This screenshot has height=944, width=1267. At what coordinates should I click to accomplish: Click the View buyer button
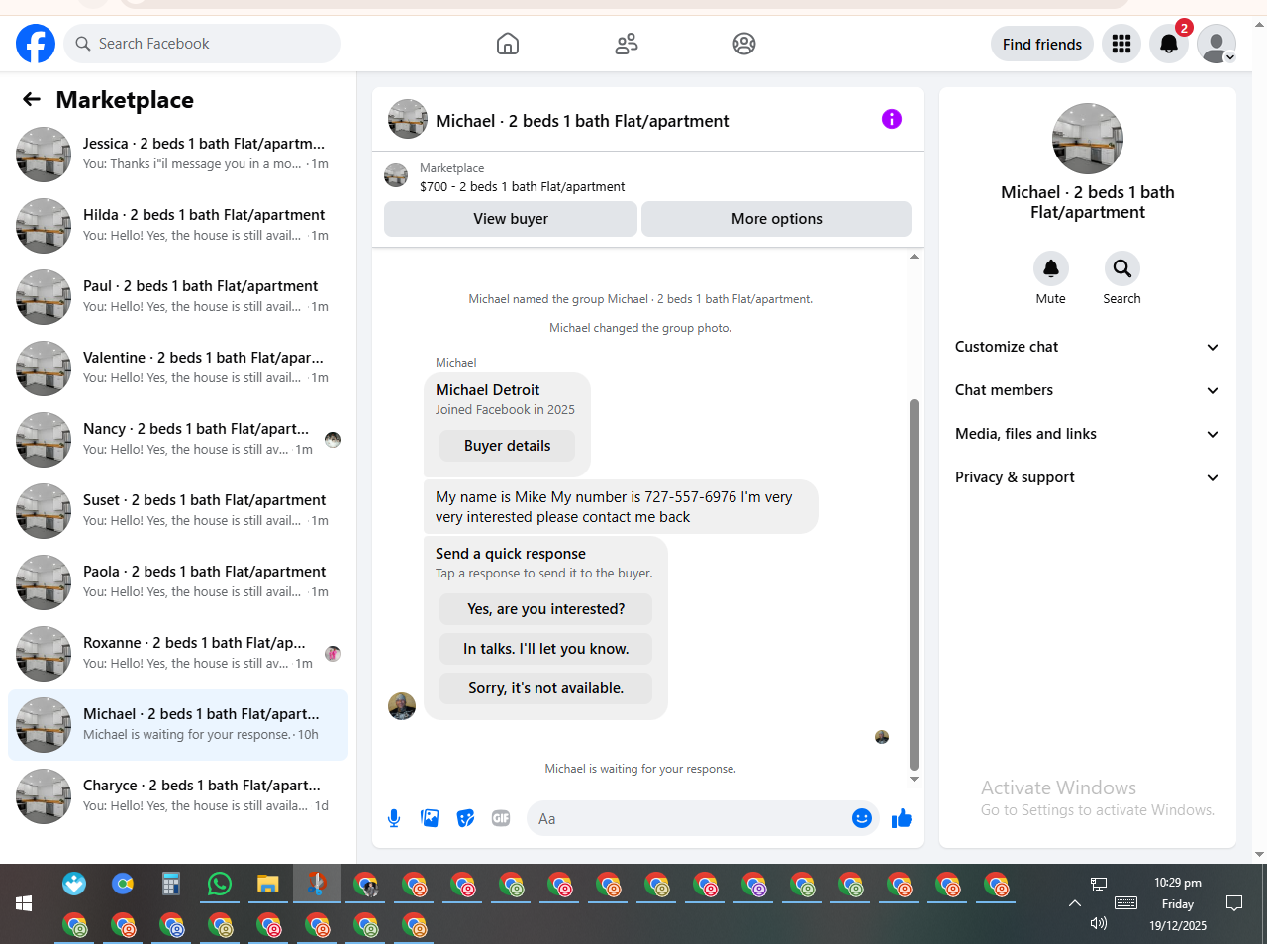pyautogui.click(x=511, y=219)
